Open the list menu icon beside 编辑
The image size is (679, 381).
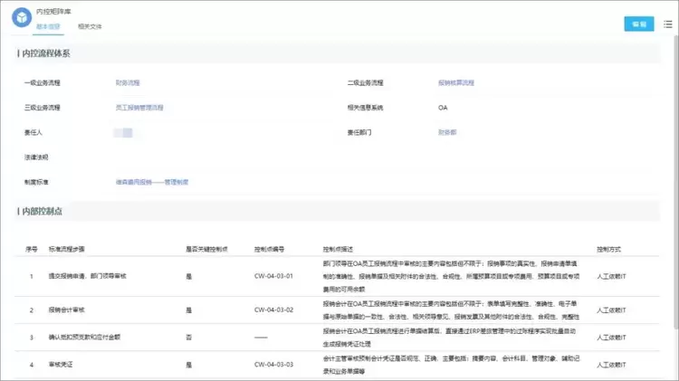pyautogui.click(x=667, y=24)
